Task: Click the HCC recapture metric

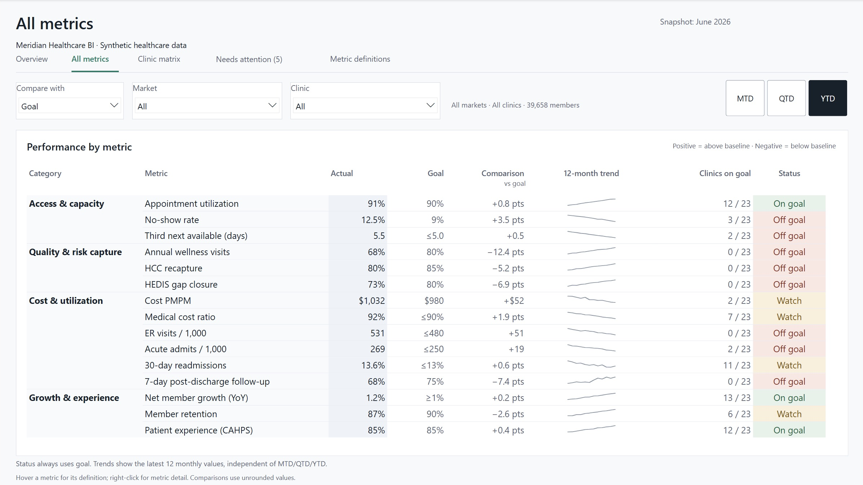Action: pos(174,268)
